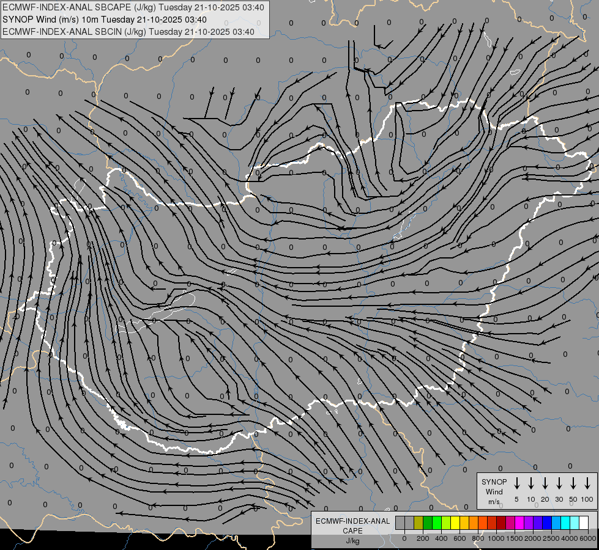Viewport: 599px width, 550px height.
Task: Pick the white 6000 J/kg color swatch
Action: pyautogui.click(x=583, y=523)
